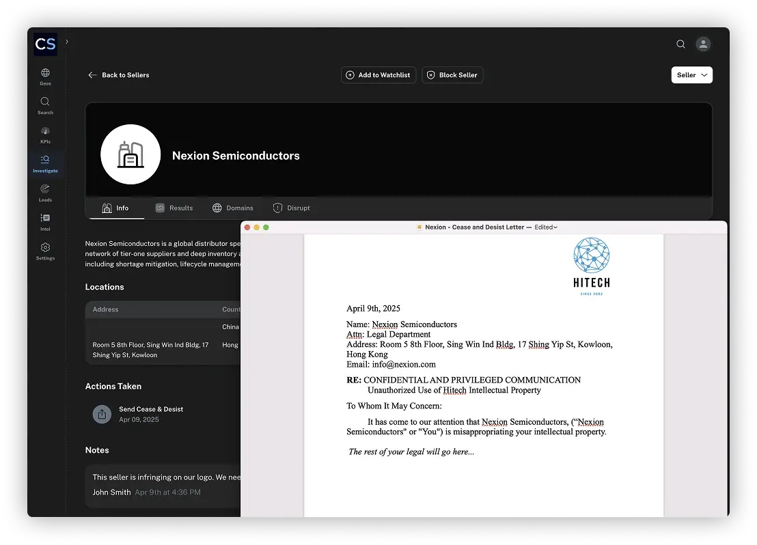Open the Seller dropdown
757x545 pixels.
click(x=692, y=75)
